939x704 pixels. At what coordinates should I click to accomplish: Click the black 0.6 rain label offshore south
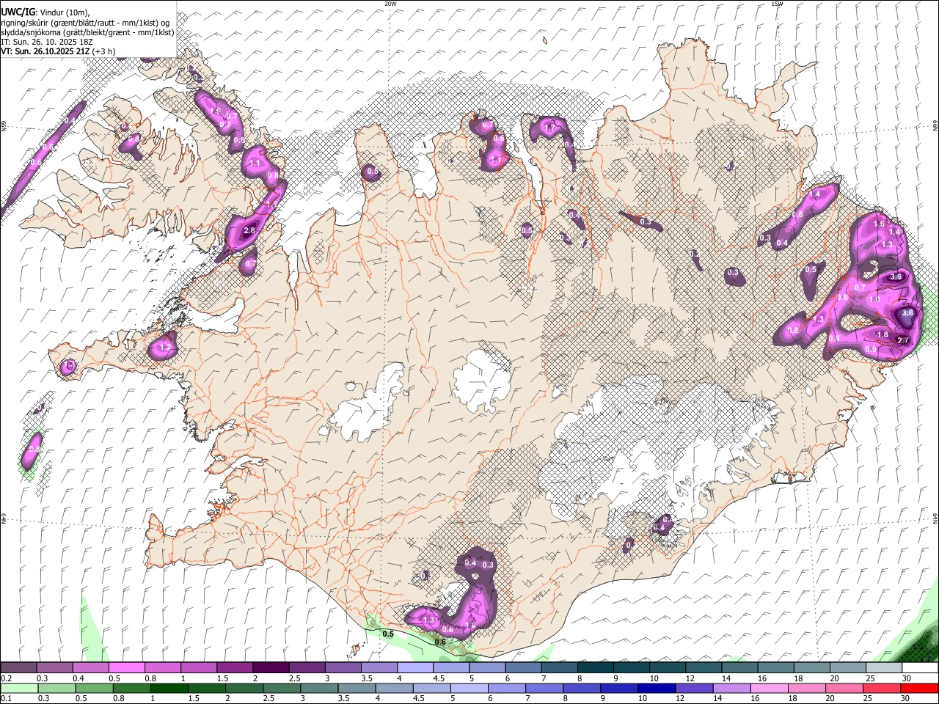(x=440, y=642)
